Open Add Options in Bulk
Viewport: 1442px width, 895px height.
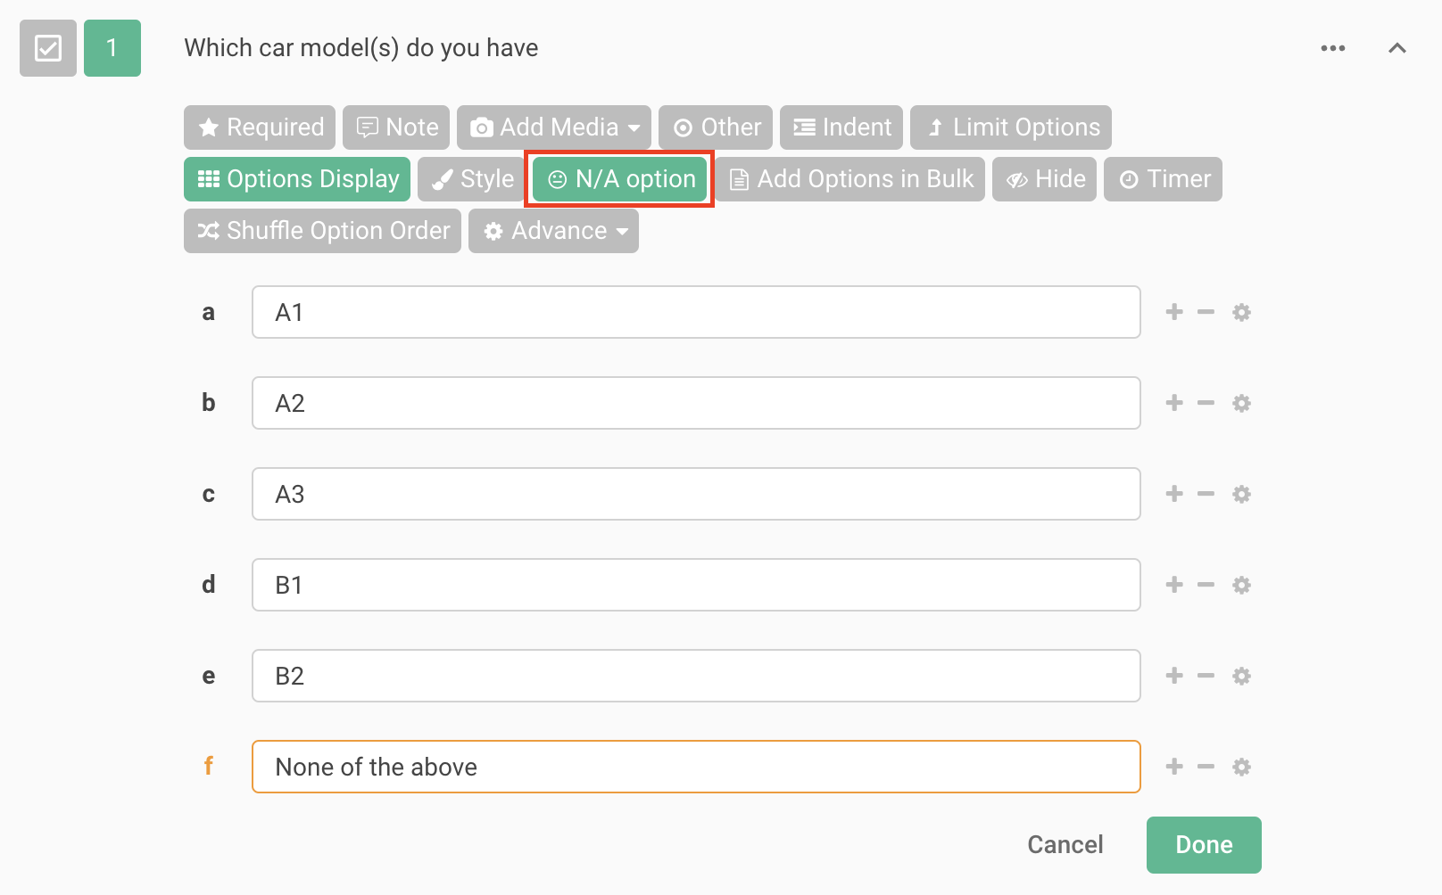849,179
